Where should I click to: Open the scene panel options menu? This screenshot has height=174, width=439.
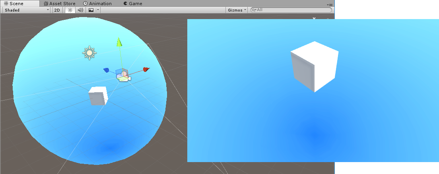[330, 4]
